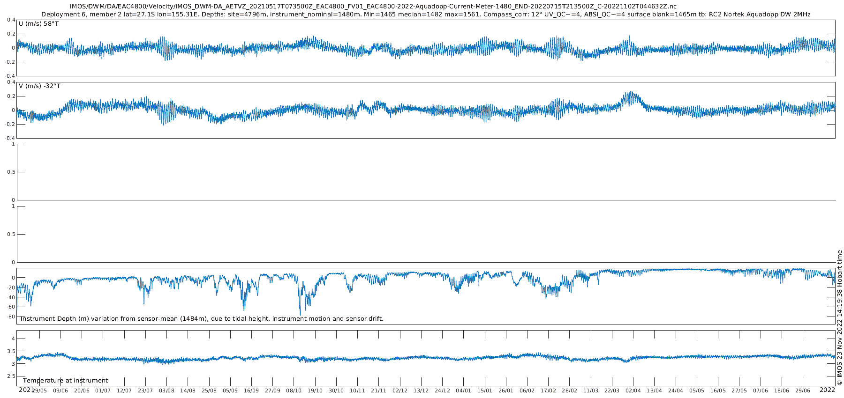
Task: Click the '11/03' date tick label
Action: 591,391
